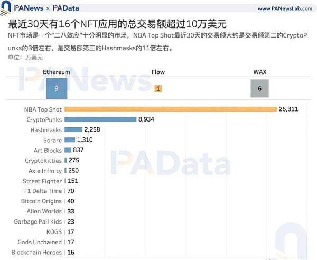The height and width of the screenshot is (260, 317).
Task: Click the value 40
Action: coord(71,201)
